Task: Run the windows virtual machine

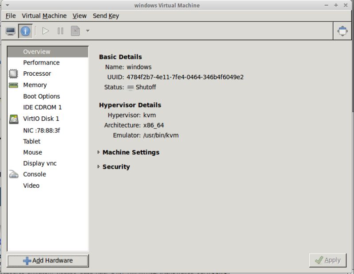Action: (45, 31)
